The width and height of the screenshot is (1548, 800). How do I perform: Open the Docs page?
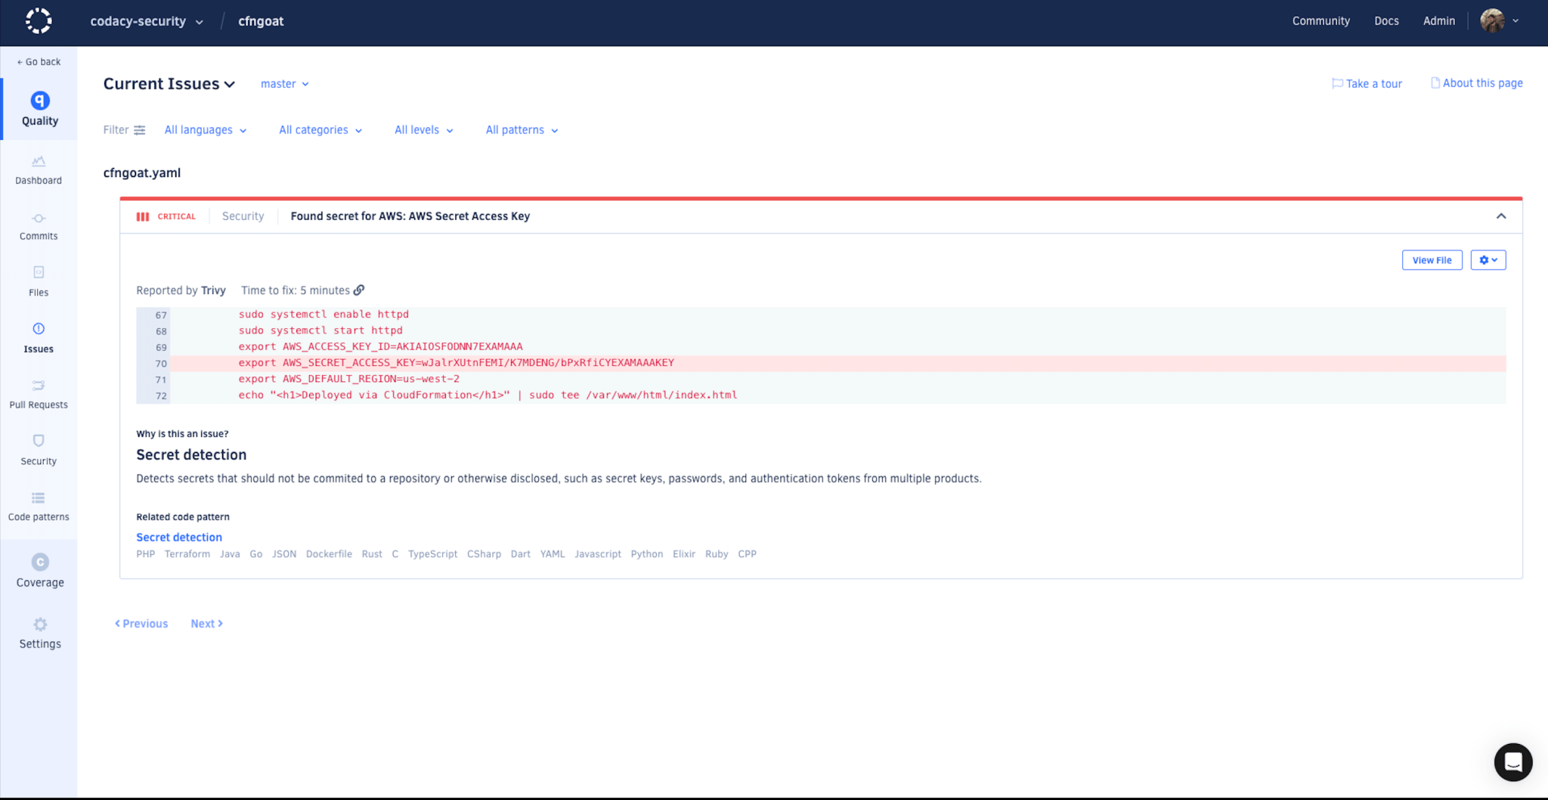1386,20
